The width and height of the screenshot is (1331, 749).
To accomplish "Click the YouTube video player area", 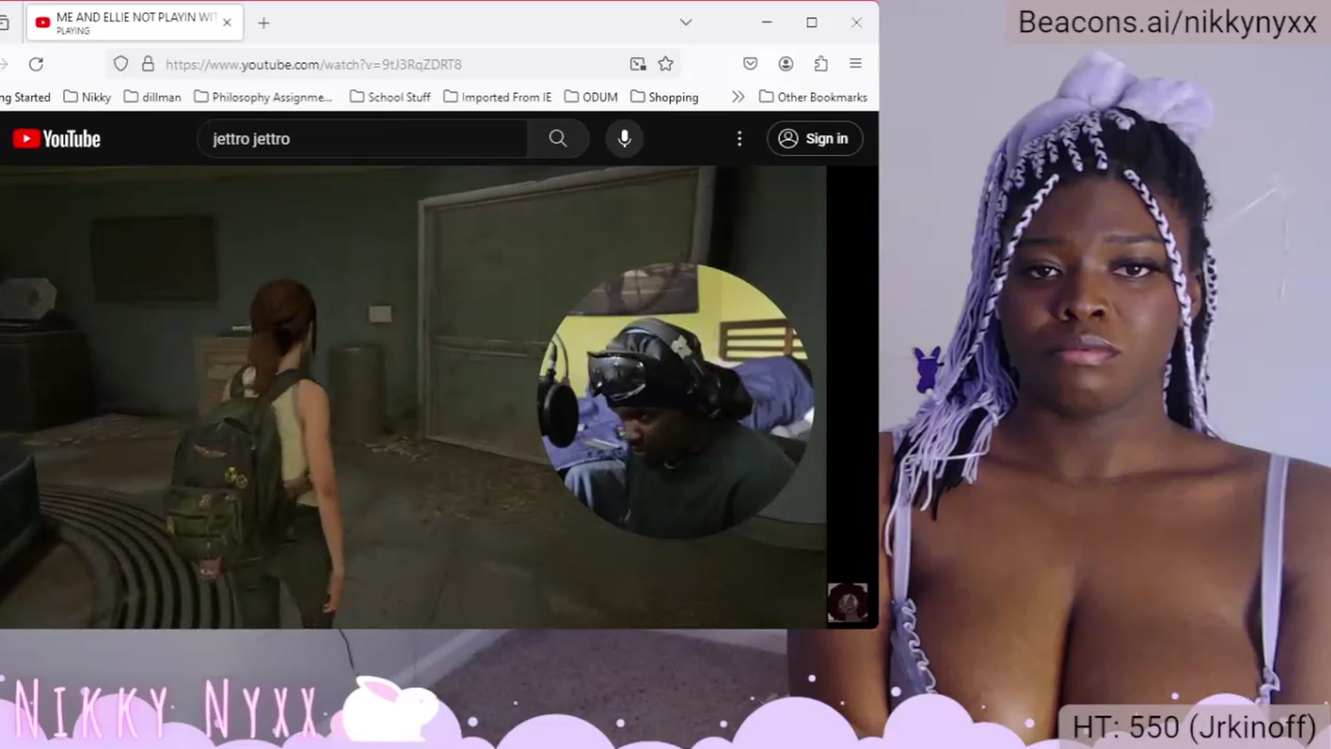I will 413,397.
